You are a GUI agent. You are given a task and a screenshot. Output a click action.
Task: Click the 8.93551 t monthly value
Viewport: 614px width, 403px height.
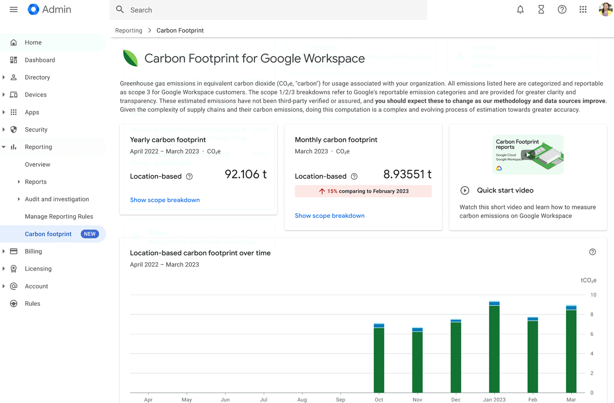point(408,174)
